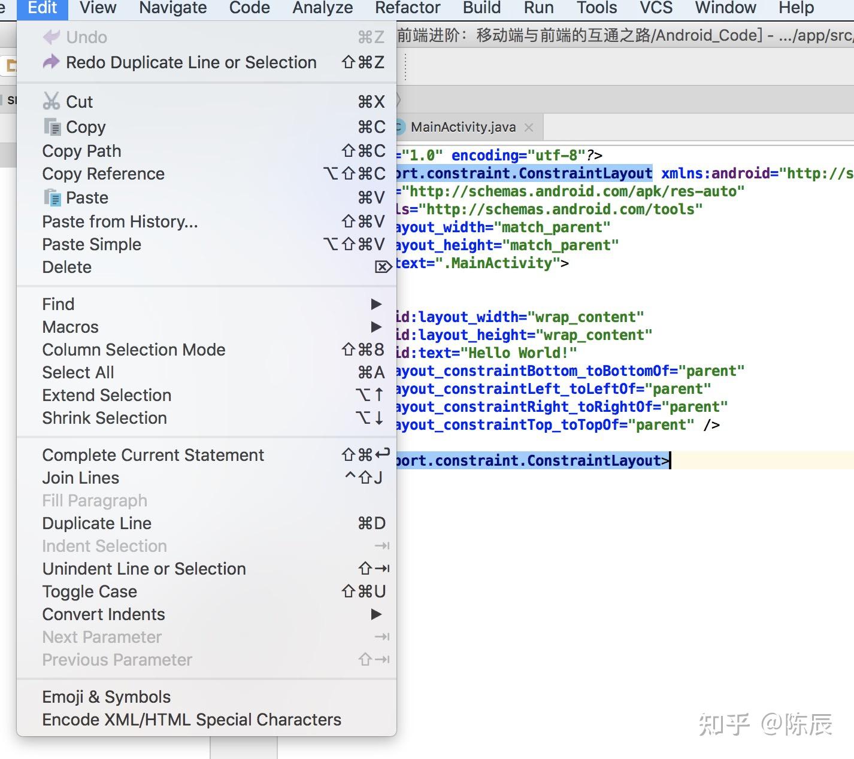Open the Tools menu

[597, 8]
